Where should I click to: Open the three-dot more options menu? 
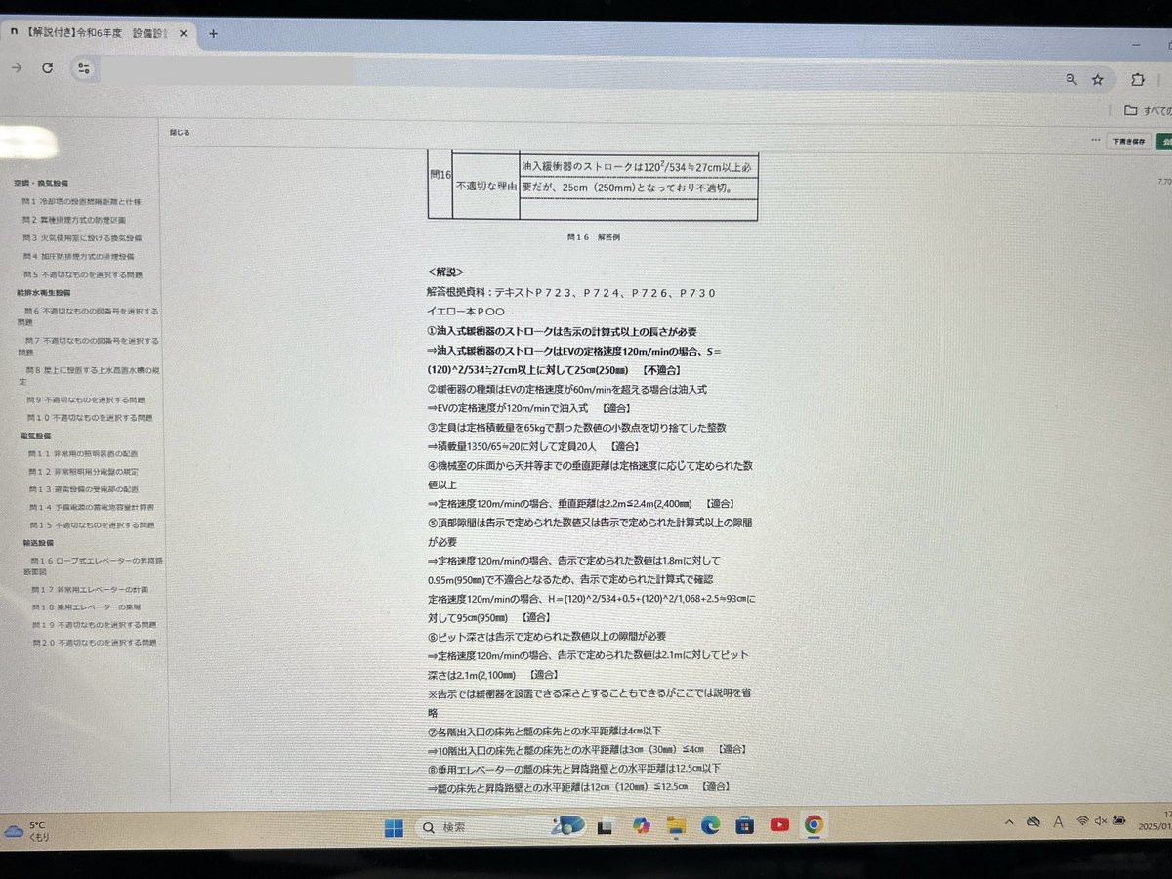[x=1096, y=140]
